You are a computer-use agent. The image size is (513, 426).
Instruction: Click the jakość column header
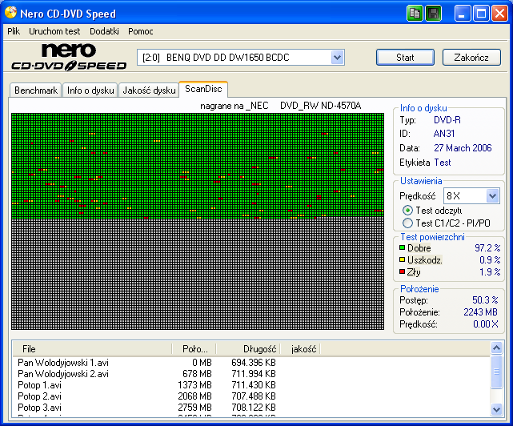(x=301, y=349)
